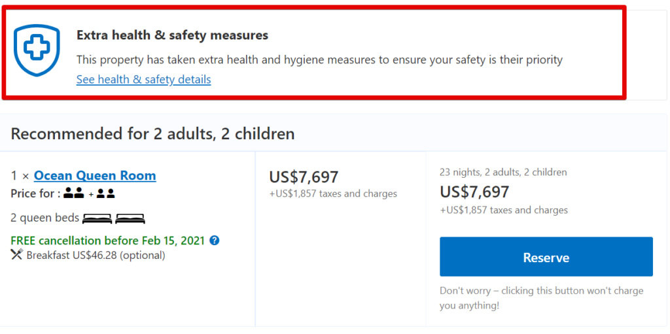Click the 'Don't worry' note below Reserve
670x334 pixels.
click(541, 297)
